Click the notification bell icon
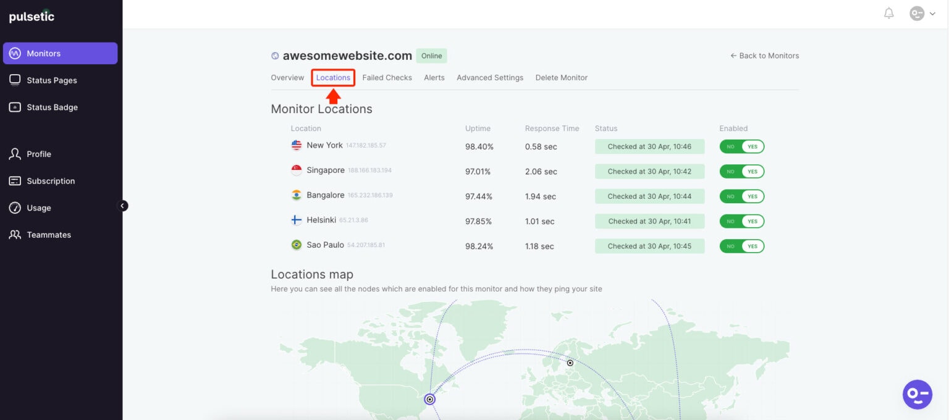This screenshot has height=420, width=949. 888,13
